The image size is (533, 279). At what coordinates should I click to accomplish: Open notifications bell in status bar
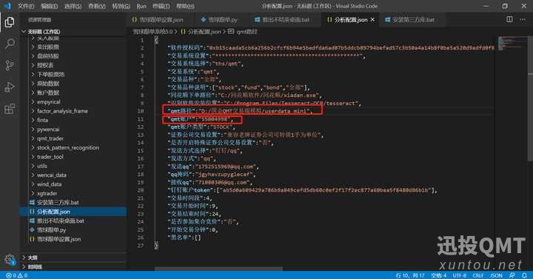pos(525,275)
